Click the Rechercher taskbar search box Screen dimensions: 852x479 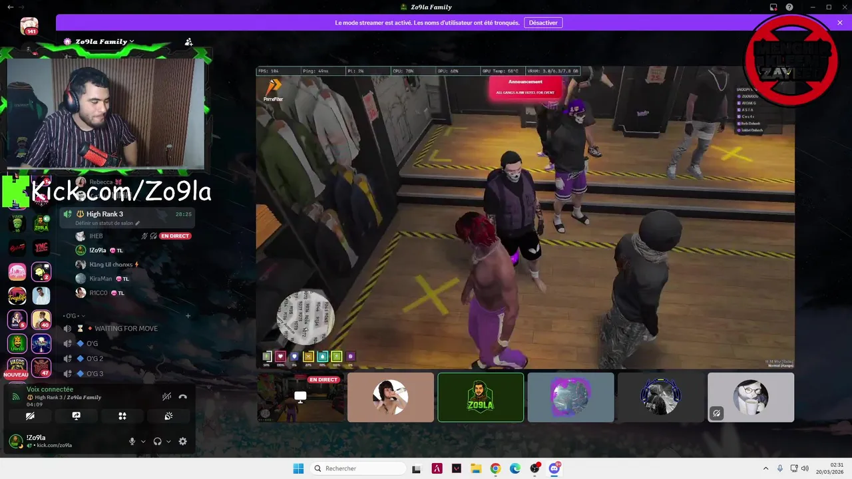[x=359, y=468]
